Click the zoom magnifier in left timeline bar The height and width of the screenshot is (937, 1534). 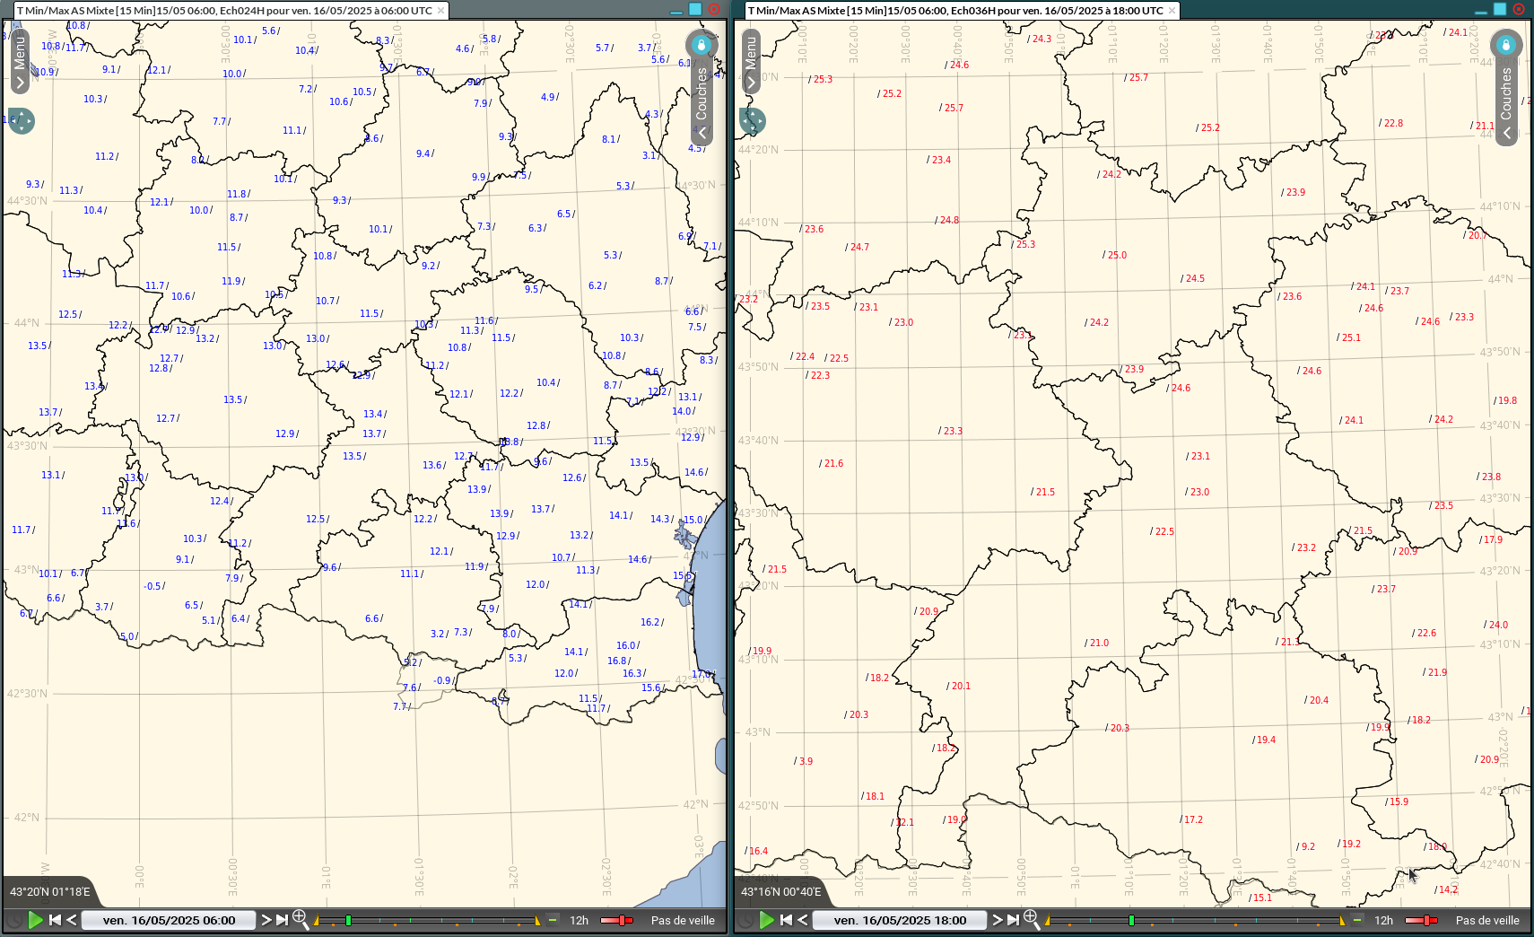click(301, 919)
